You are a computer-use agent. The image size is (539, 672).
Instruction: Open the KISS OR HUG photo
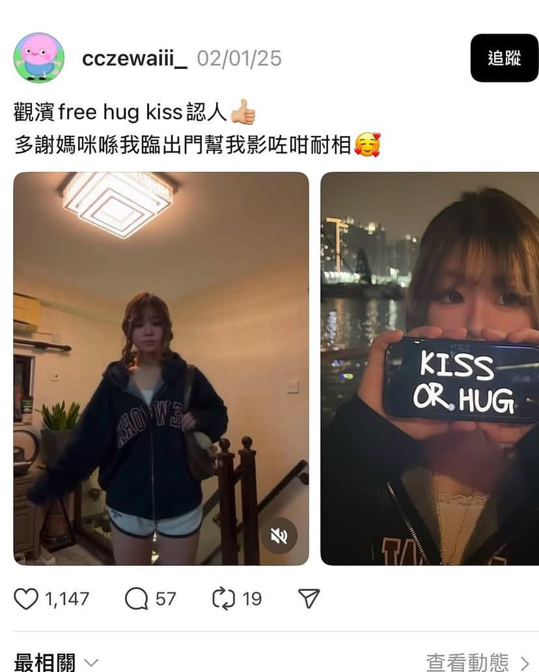(430, 369)
